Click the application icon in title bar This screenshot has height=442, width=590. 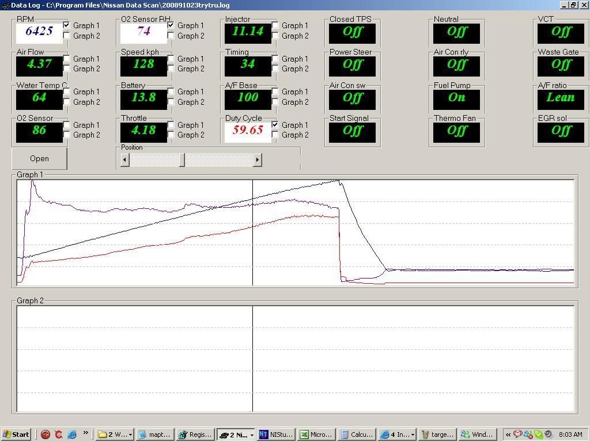pos(5,5)
